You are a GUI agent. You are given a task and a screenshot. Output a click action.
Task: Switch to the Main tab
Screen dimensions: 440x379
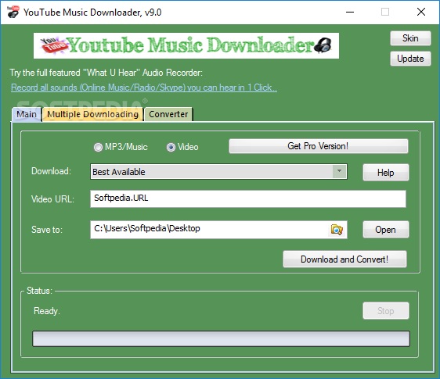27,114
